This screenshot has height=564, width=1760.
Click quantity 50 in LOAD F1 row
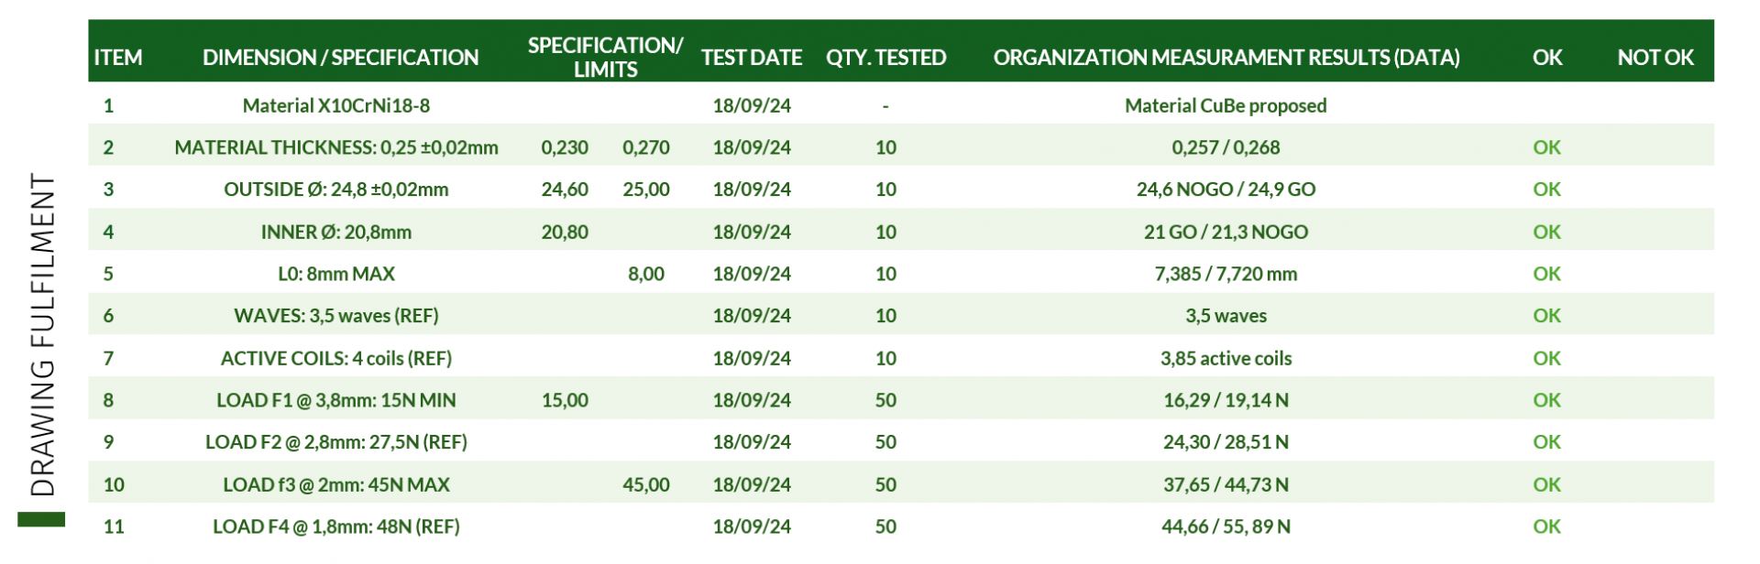tap(885, 400)
